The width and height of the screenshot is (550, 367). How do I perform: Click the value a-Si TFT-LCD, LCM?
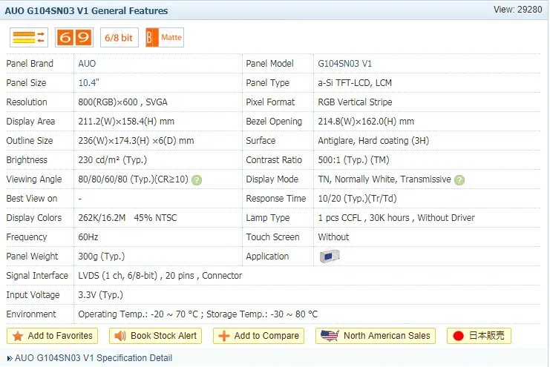click(355, 83)
